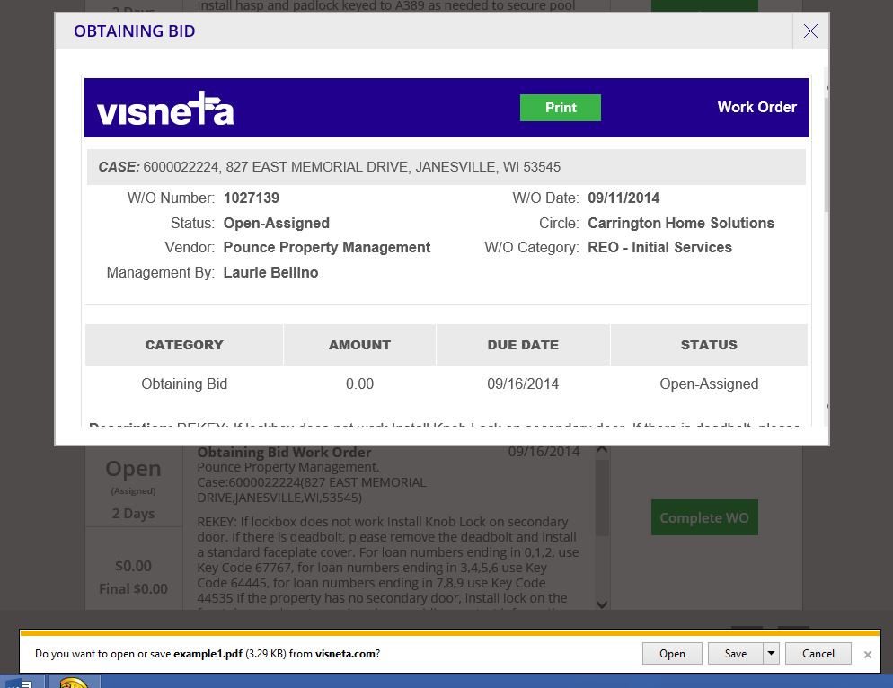
Task: Click the green Print button
Action: (x=561, y=108)
